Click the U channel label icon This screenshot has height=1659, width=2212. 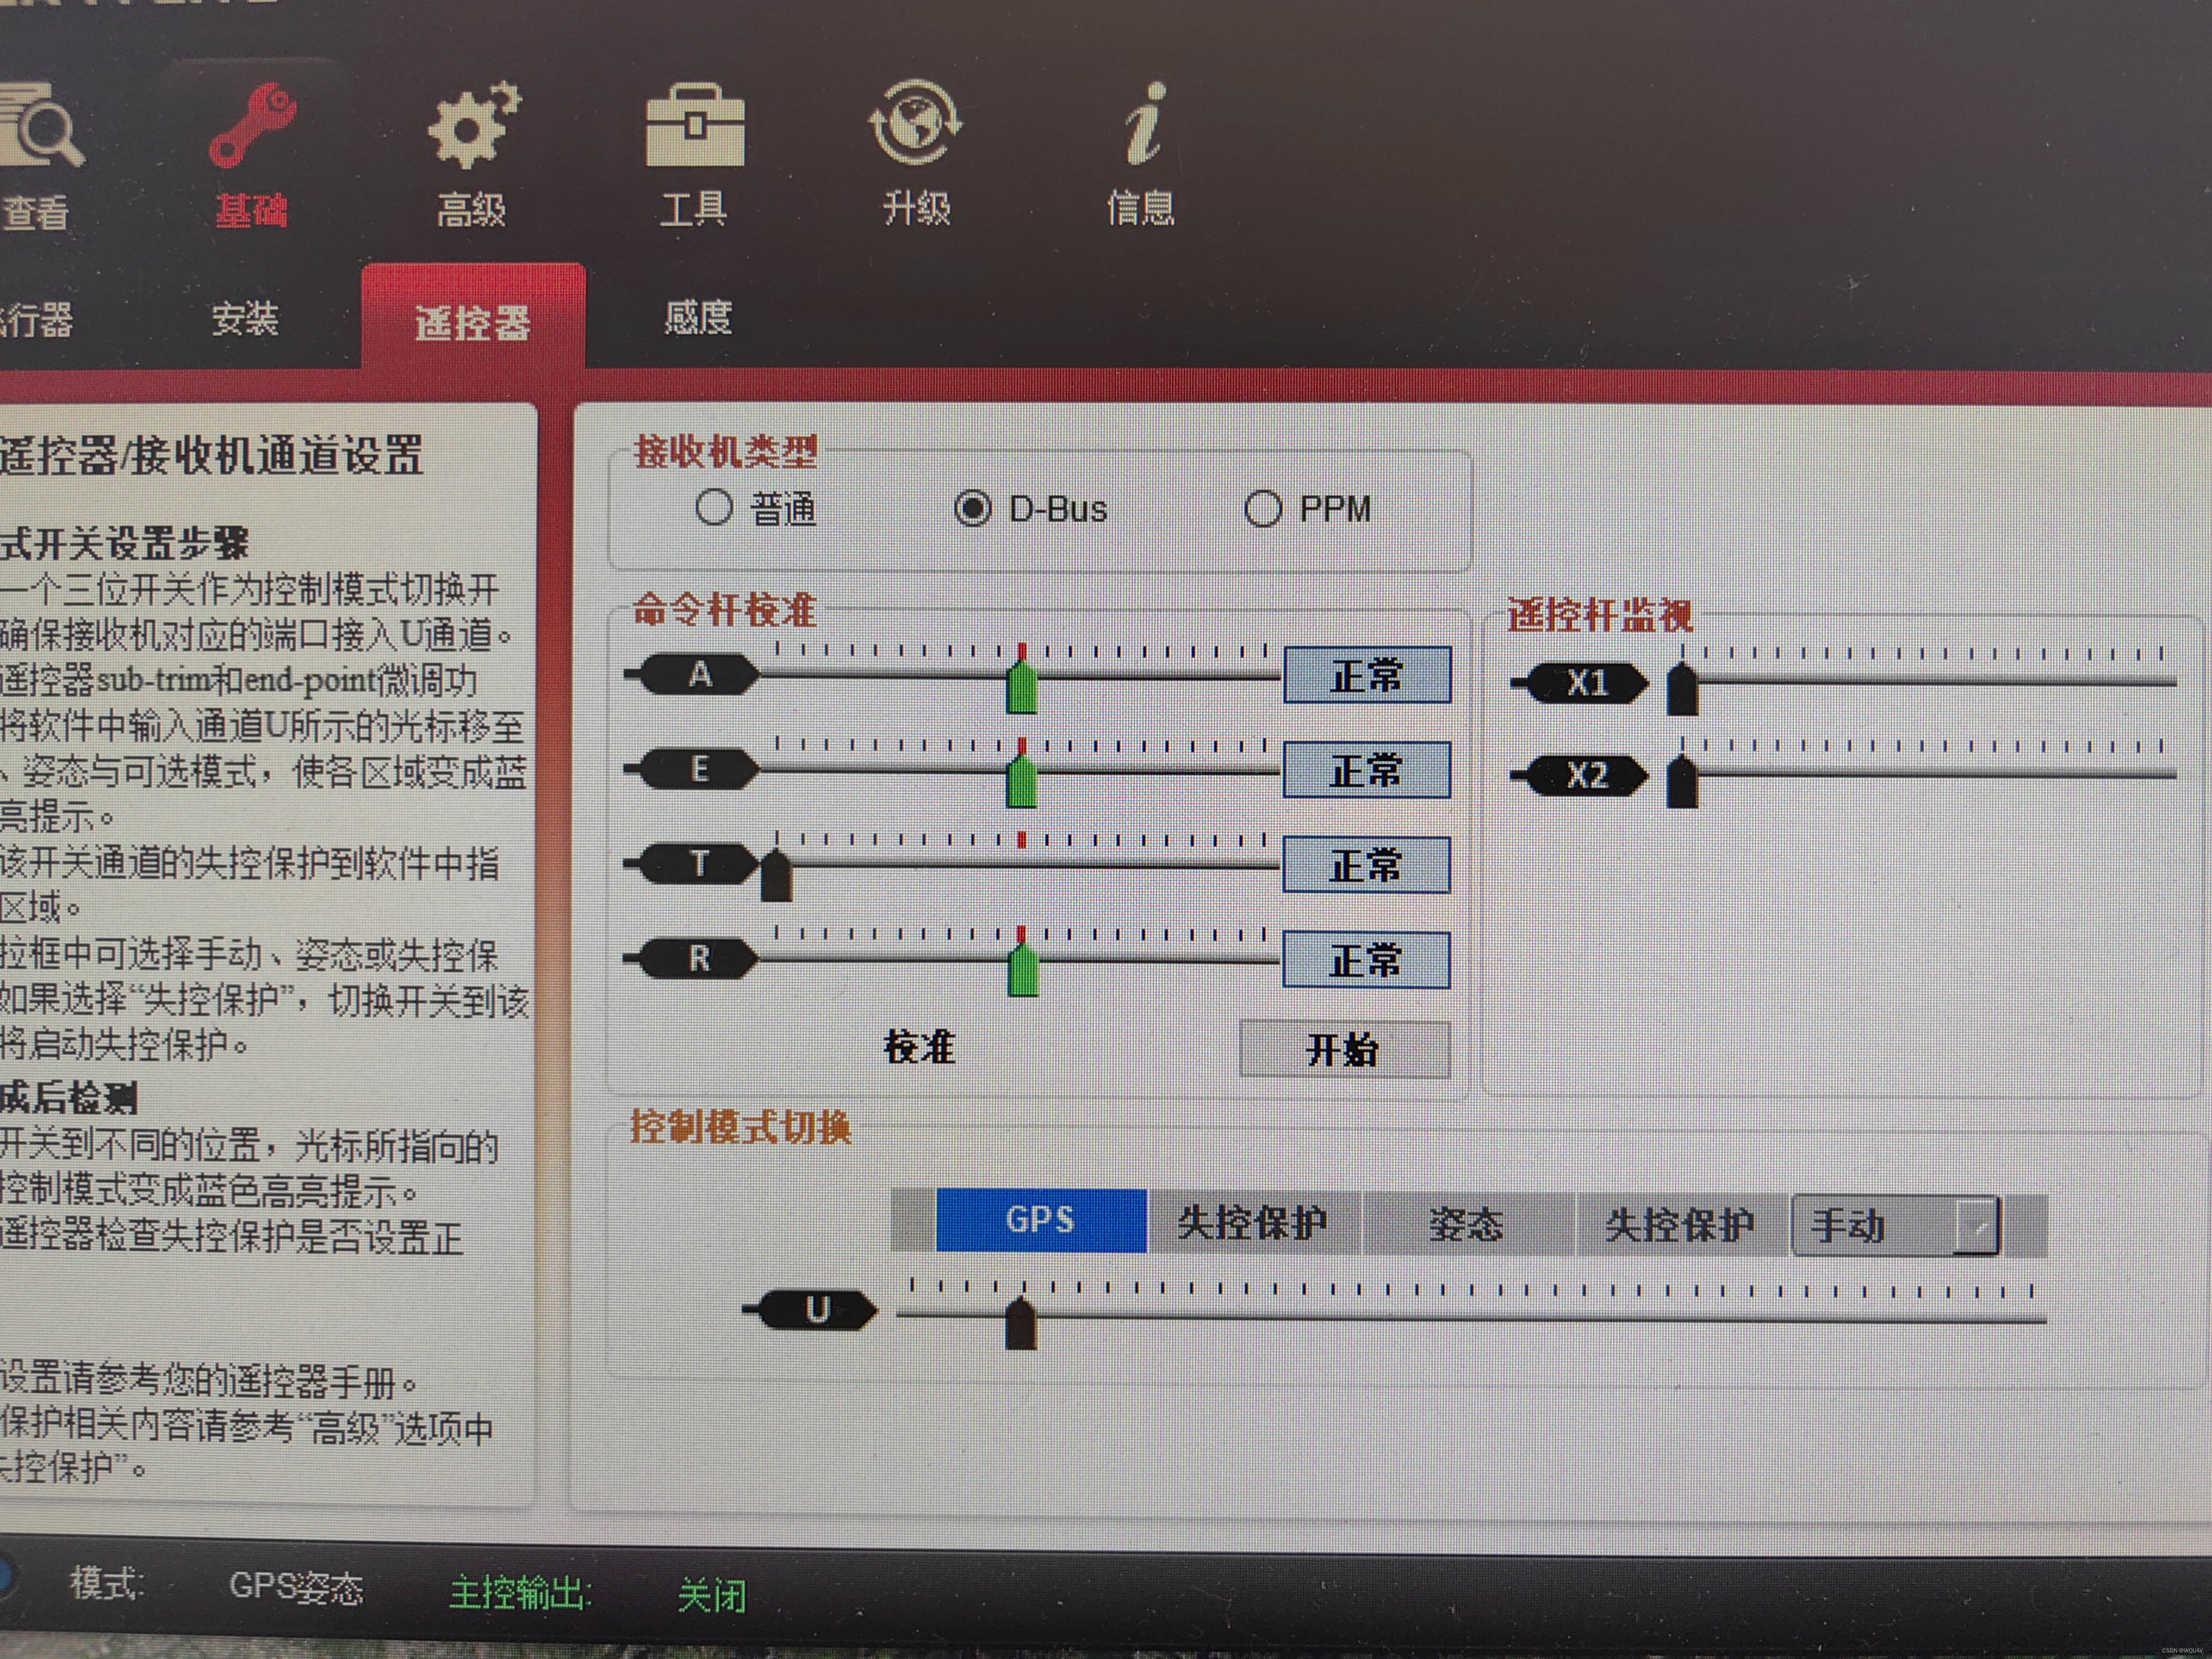(817, 1309)
